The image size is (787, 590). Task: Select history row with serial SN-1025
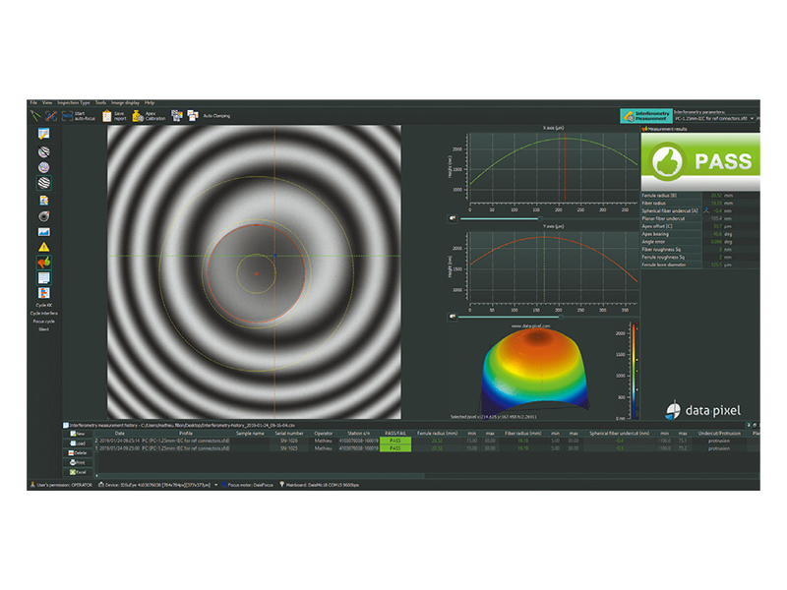427,448
